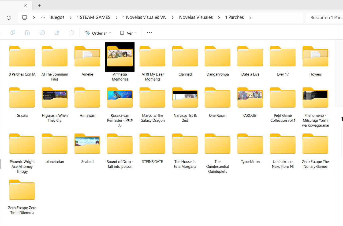Screen dimensions: 343x226
Task: Open the See more three-dots menu
Action: (x=149, y=33)
